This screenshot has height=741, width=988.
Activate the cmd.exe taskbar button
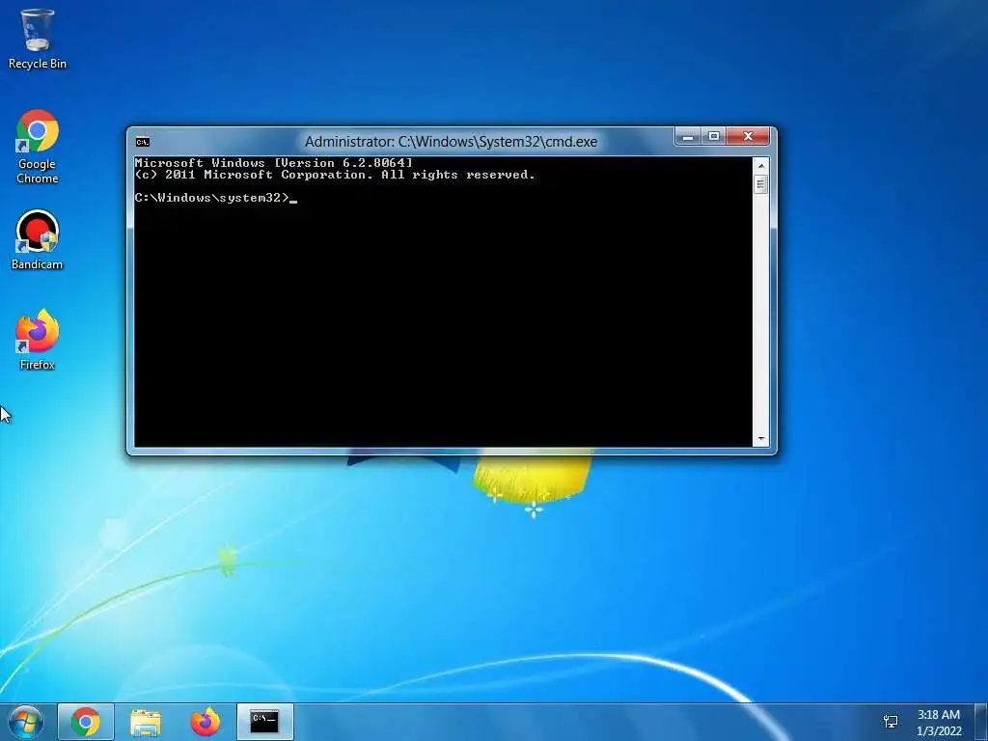tap(264, 722)
